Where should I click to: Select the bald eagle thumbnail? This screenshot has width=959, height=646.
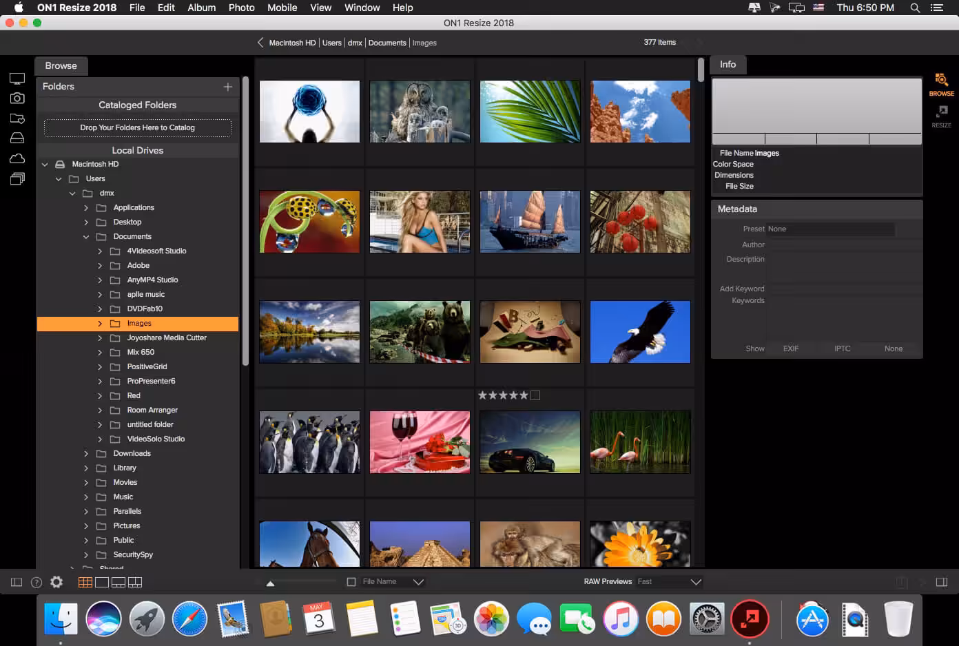(x=640, y=332)
